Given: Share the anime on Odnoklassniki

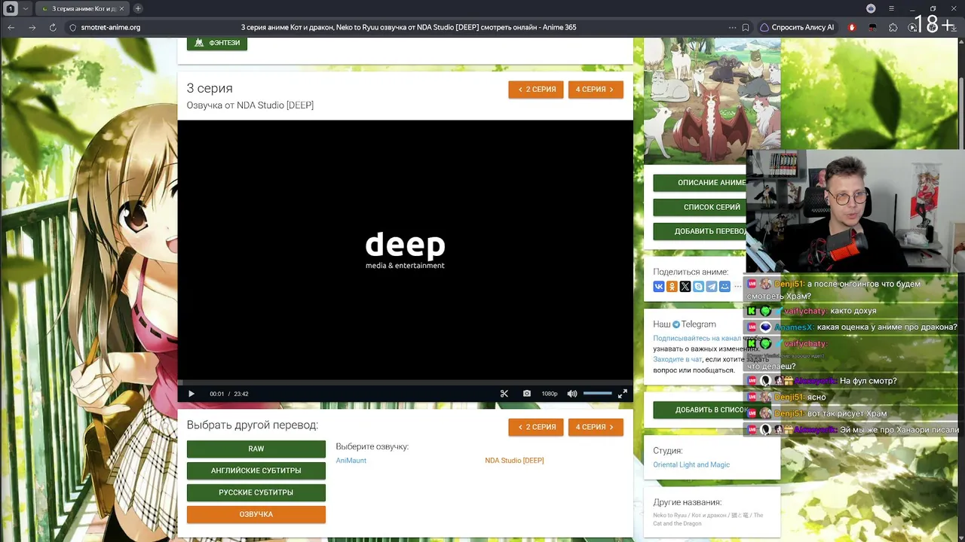Looking at the screenshot, I should click(672, 287).
